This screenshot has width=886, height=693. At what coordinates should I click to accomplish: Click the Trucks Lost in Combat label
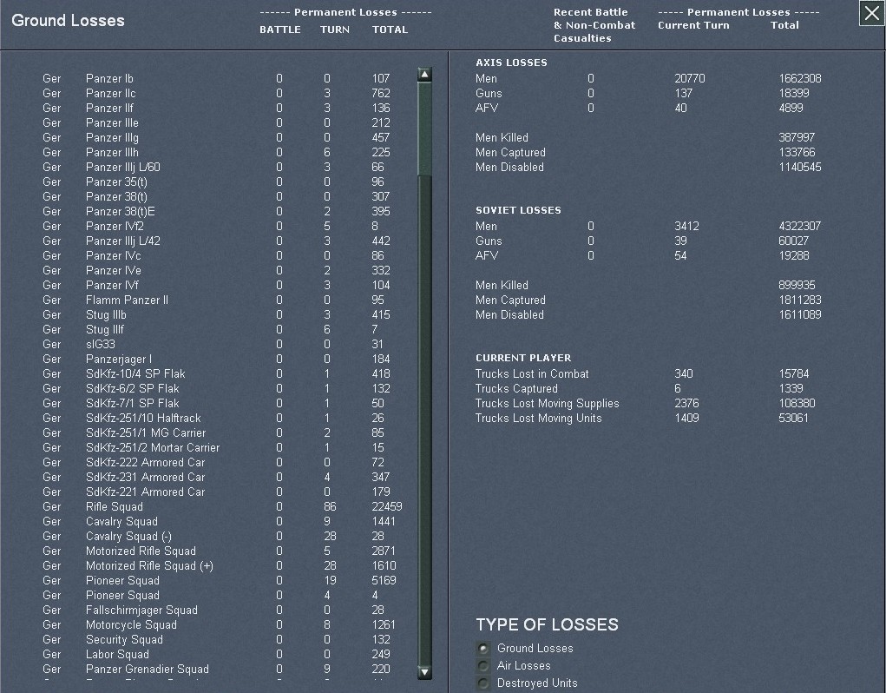531,374
